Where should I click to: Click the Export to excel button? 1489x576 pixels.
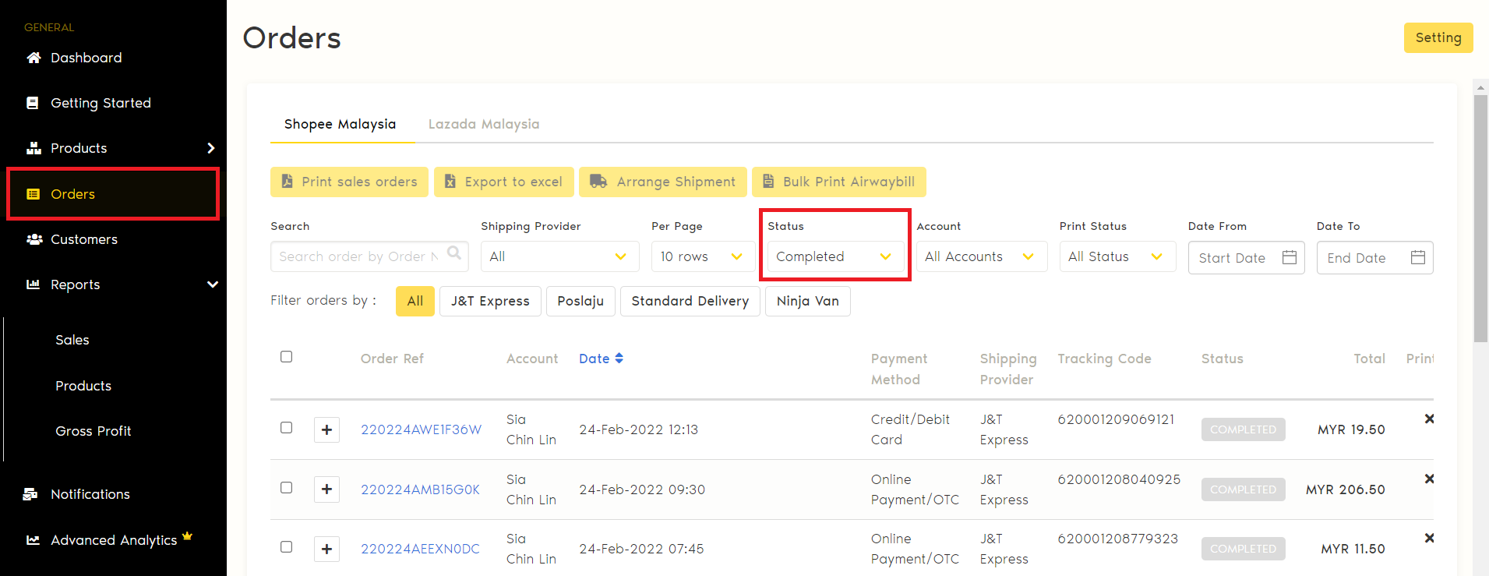pyautogui.click(x=503, y=182)
